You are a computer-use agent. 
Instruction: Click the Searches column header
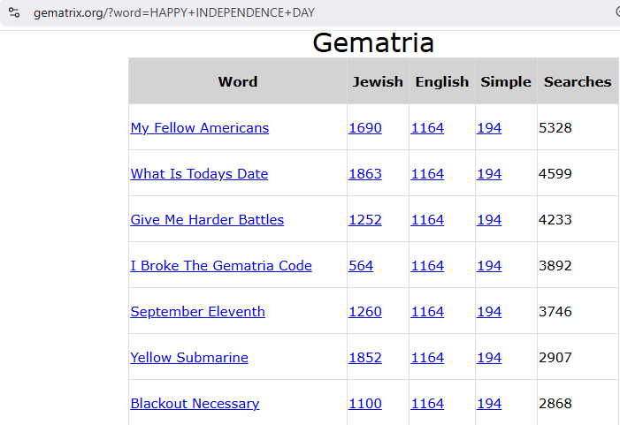tap(578, 81)
